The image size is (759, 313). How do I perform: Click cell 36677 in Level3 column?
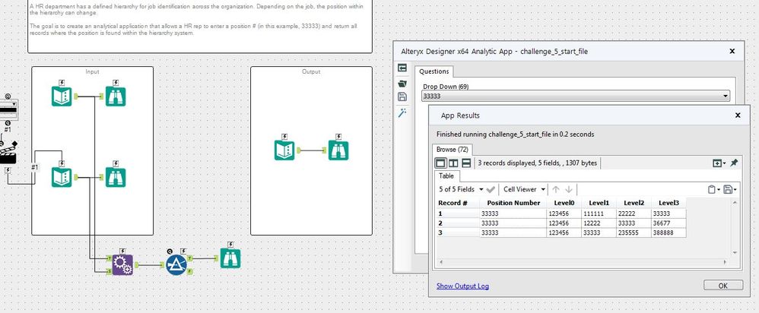coord(668,223)
